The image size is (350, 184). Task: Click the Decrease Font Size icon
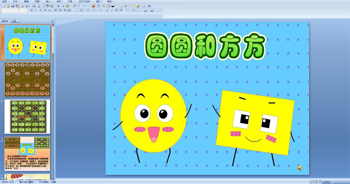112,10
